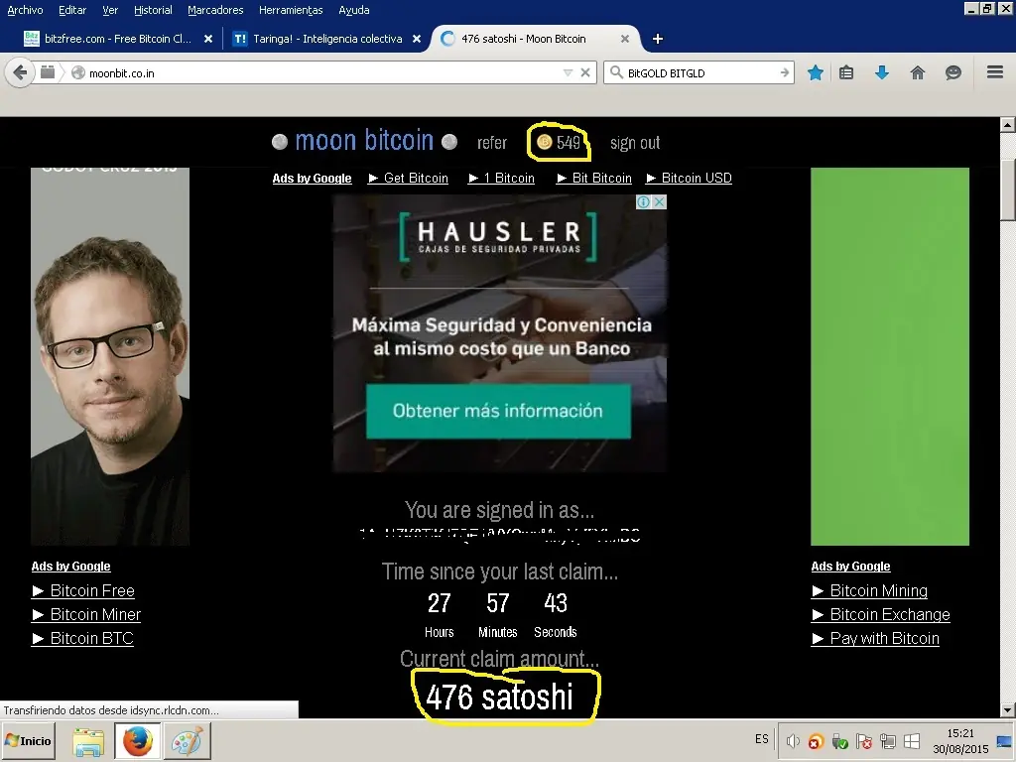Open the refer link
1016x762 pixels.
(492, 143)
